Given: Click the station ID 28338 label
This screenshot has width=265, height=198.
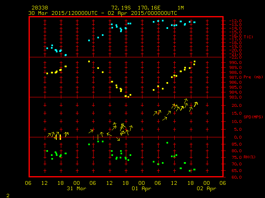Looking at the screenshot, I should (39, 8).
